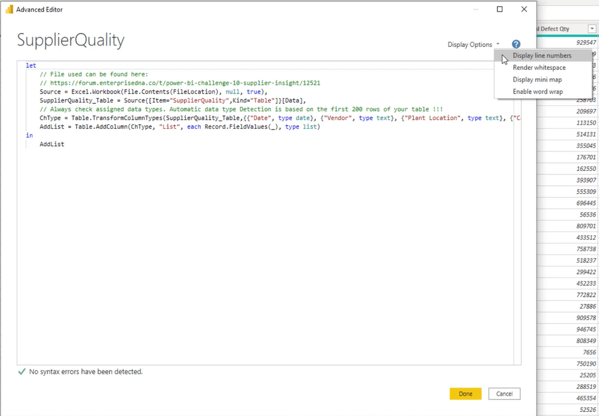Image resolution: width=599 pixels, height=416 pixels.
Task: Click the 'Always check assigned data types' comment
Action: [241, 109]
